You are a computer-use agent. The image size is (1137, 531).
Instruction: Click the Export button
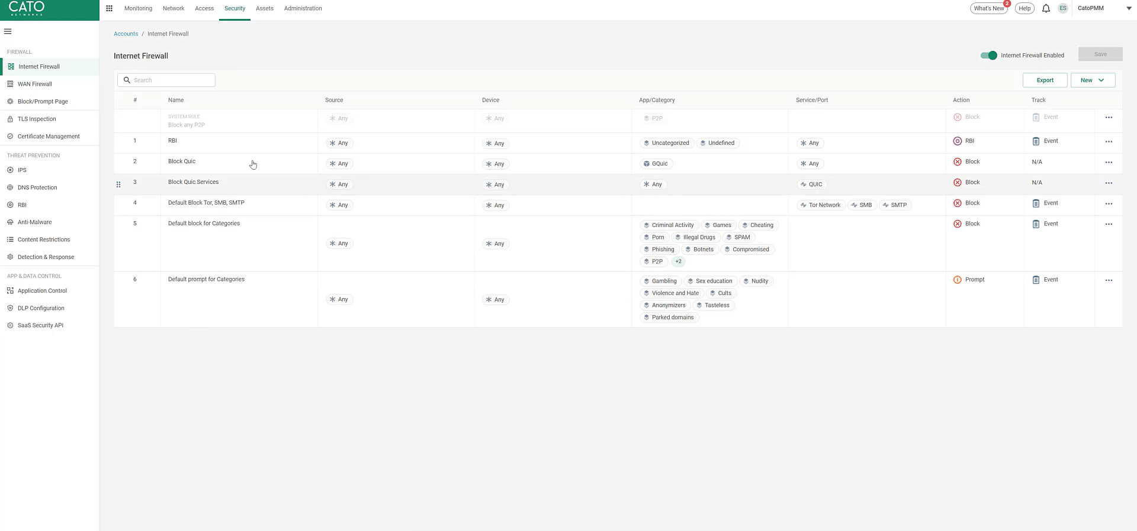[1045, 80]
